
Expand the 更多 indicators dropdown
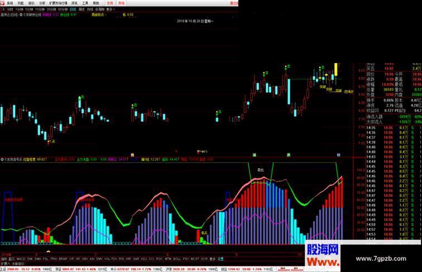[x=213, y=259]
